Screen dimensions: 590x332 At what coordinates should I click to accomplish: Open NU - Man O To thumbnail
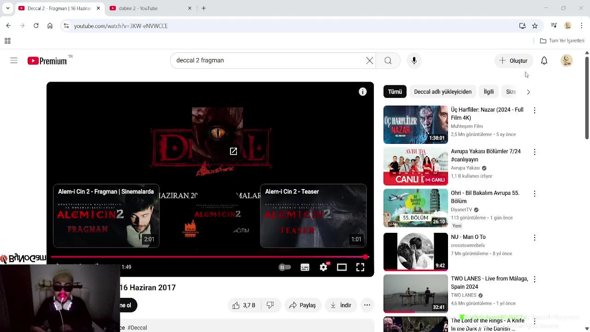pos(415,252)
